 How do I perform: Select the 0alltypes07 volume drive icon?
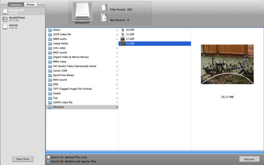pos(5,12)
